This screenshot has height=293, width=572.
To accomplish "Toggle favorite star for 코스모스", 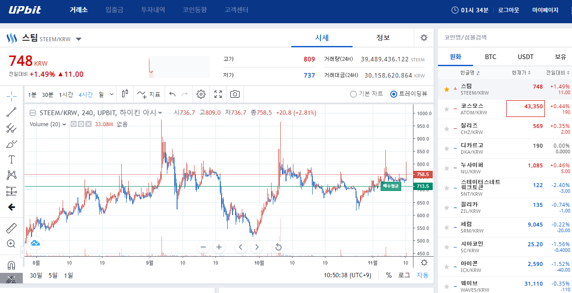I will point(447,109).
